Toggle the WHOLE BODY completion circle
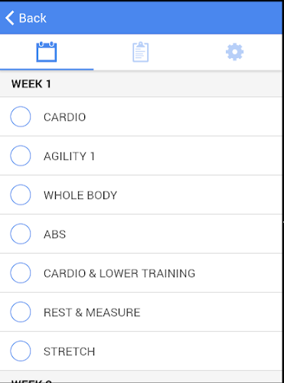 21,195
